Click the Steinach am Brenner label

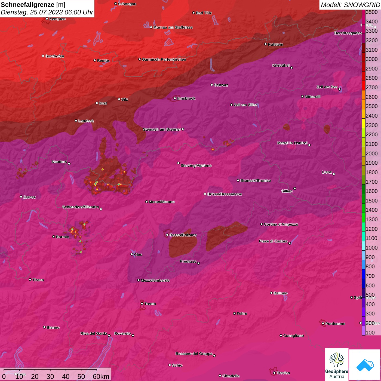tap(162, 129)
